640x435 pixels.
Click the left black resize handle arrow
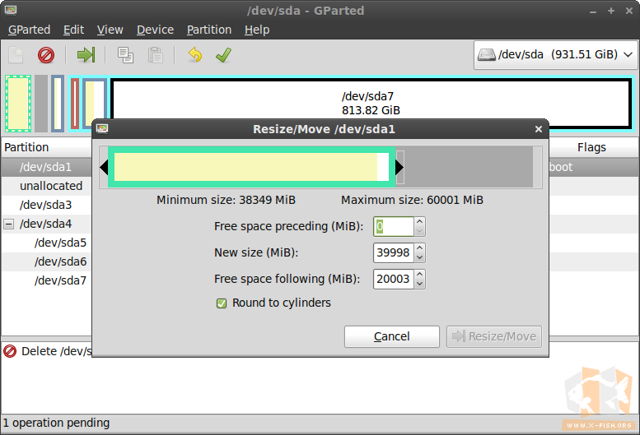104,167
